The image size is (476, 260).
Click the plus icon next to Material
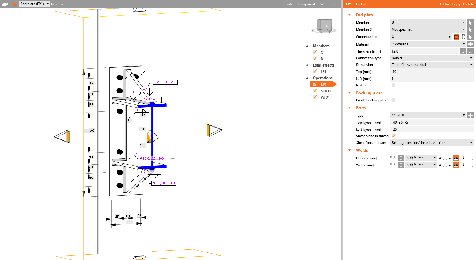(470, 44)
